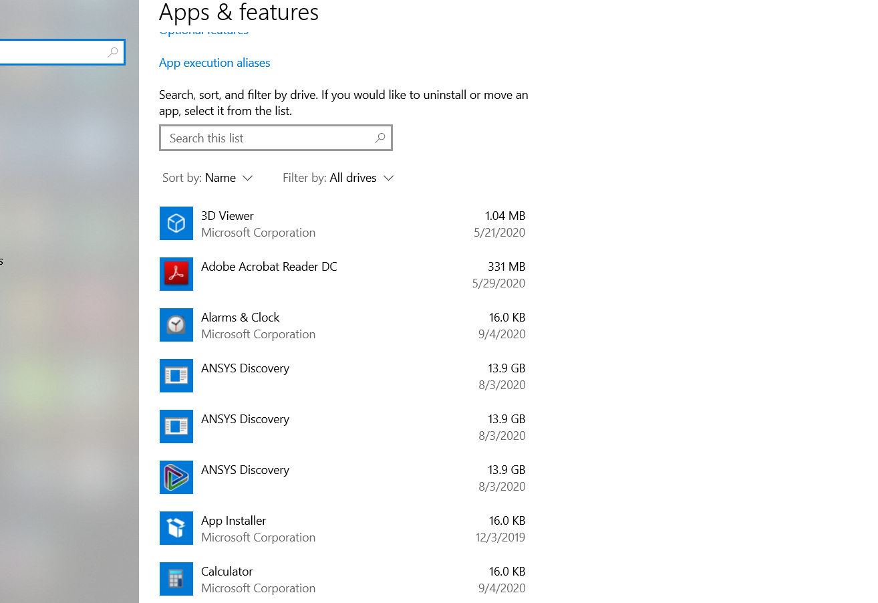Open the Filter by All drives dropdown
Image resolution: width=878 pixels, height=603 pixels.
pyautogui.click(x=338, y=178)
